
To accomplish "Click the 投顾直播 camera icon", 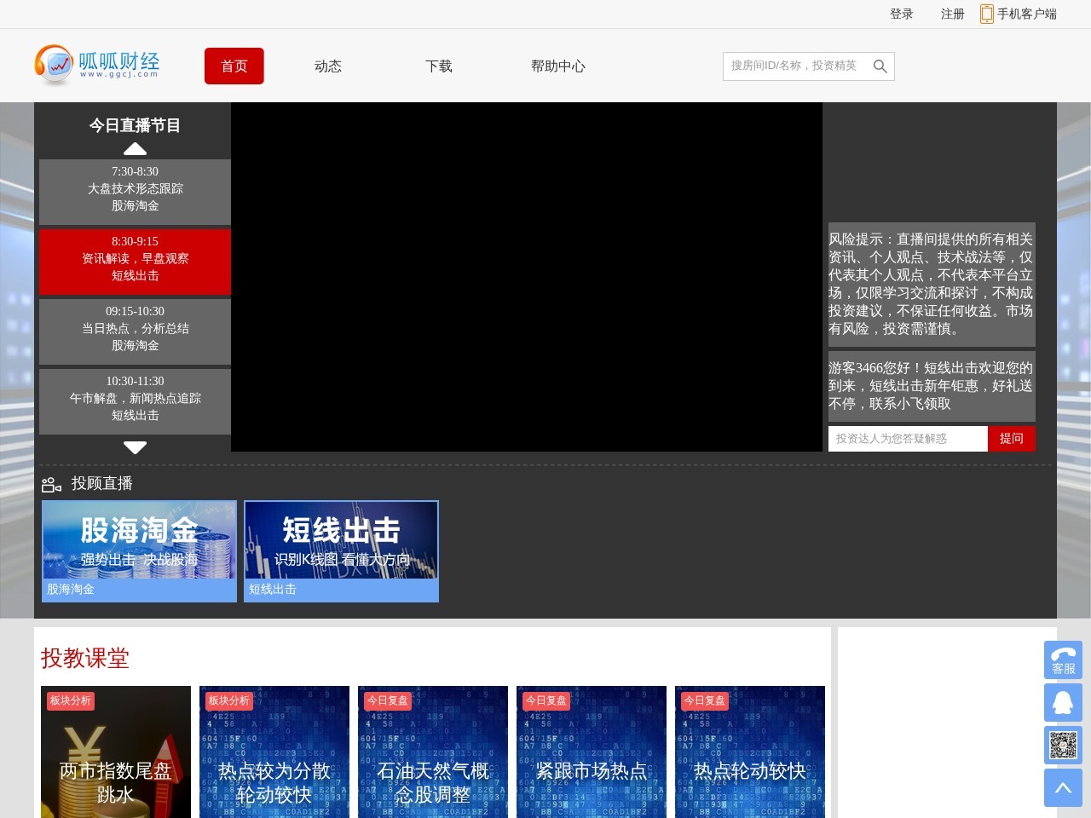I will click(52, 483).
